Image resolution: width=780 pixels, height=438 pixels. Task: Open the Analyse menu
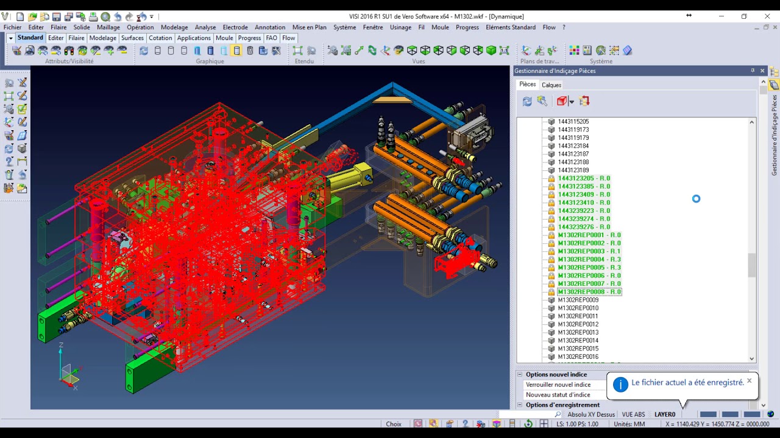pos(205,27)
